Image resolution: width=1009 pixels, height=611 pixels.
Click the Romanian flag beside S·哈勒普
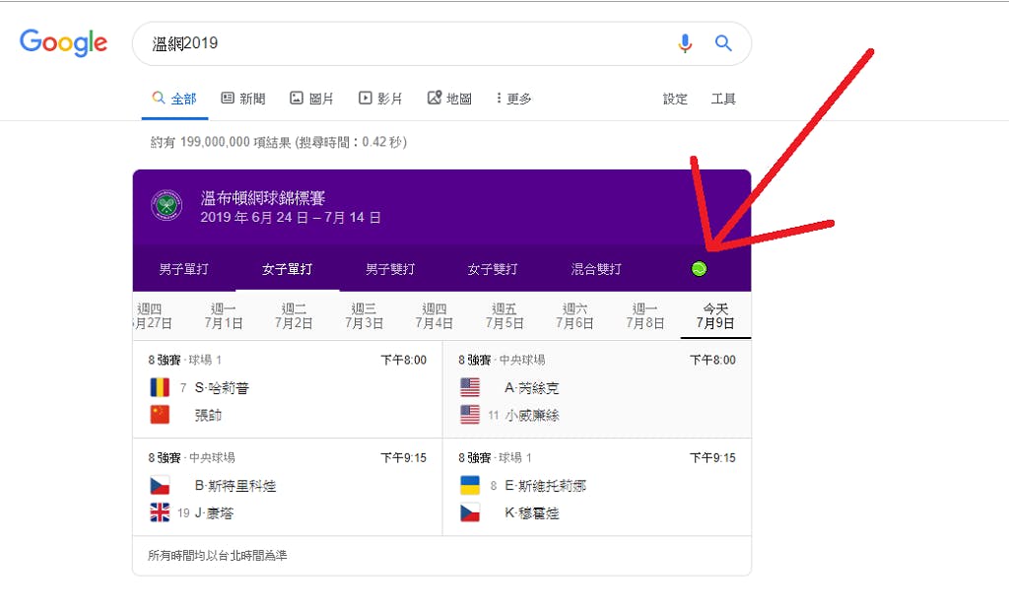(x=160, y=387)
